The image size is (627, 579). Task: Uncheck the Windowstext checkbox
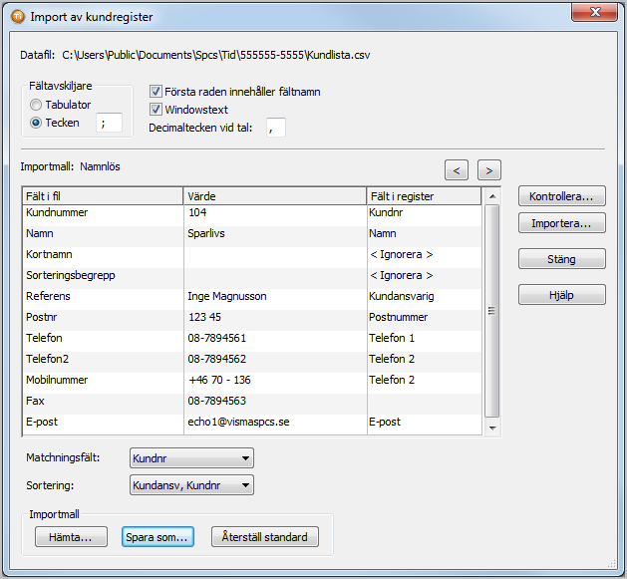(156, 109)
